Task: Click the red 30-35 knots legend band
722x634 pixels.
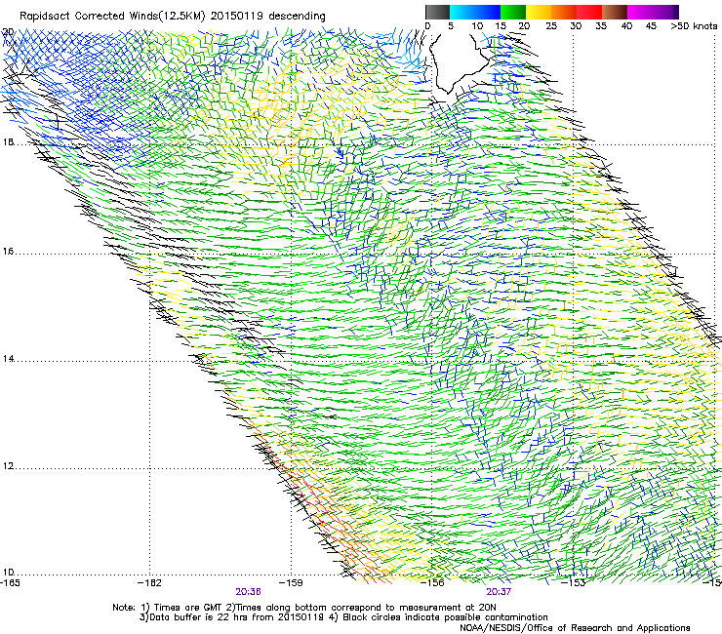Action: [589, 12]
